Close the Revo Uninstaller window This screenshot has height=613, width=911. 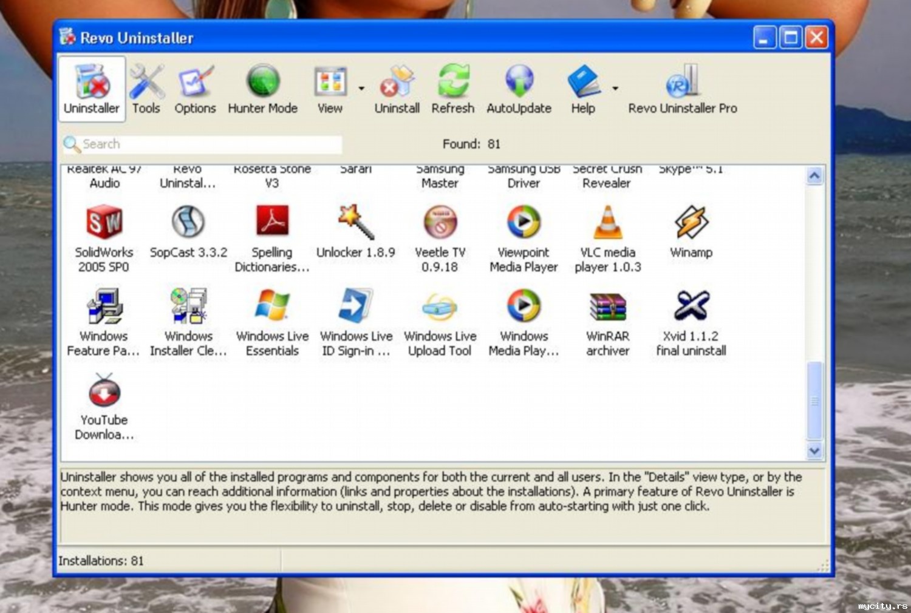click(x=816, y=38)
